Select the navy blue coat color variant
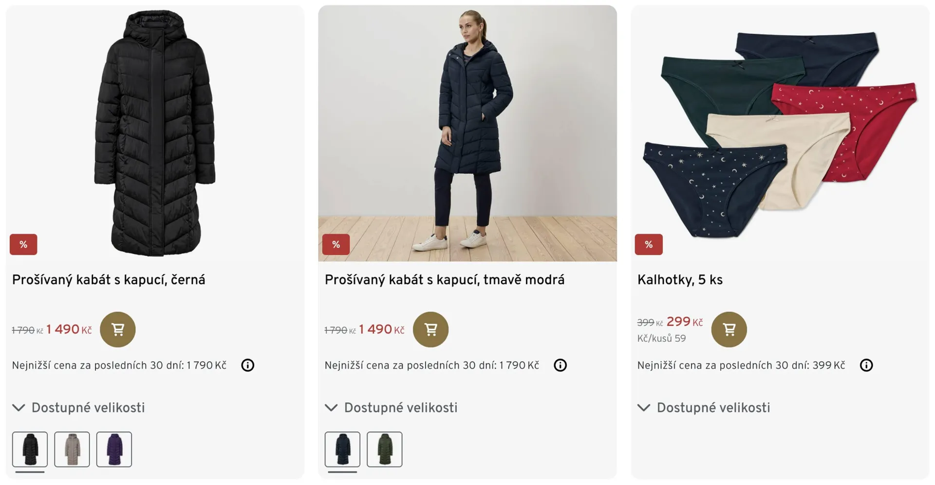 [x=343, y=449]
